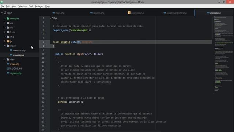Click the PHP icon beside index.php in tree
Screen dimensions: 234x132
[x=8, y=64]
